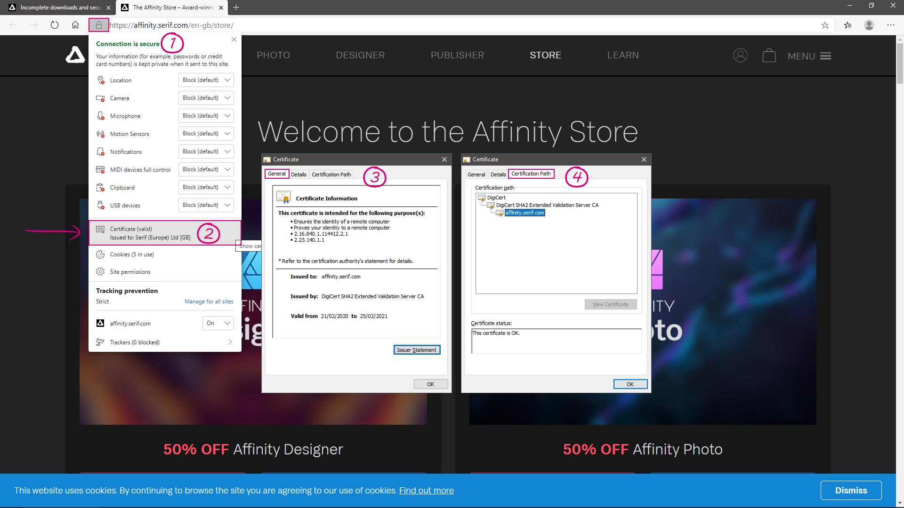Click the padlock site info icon
Image resolution: width=904 pixels, height=508 pixels.
point(99,25)
